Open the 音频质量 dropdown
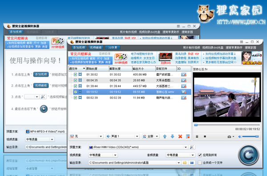 (x=193, y=155)
